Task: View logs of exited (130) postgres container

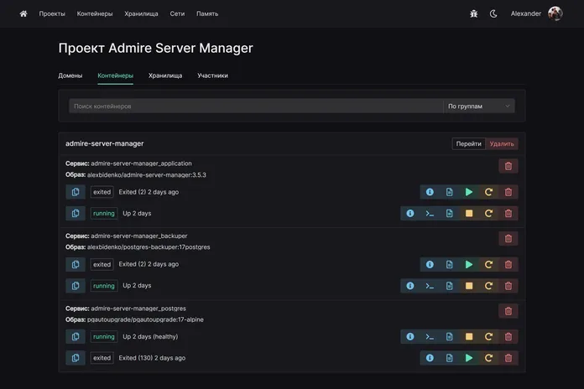Action: click(449, 358)
